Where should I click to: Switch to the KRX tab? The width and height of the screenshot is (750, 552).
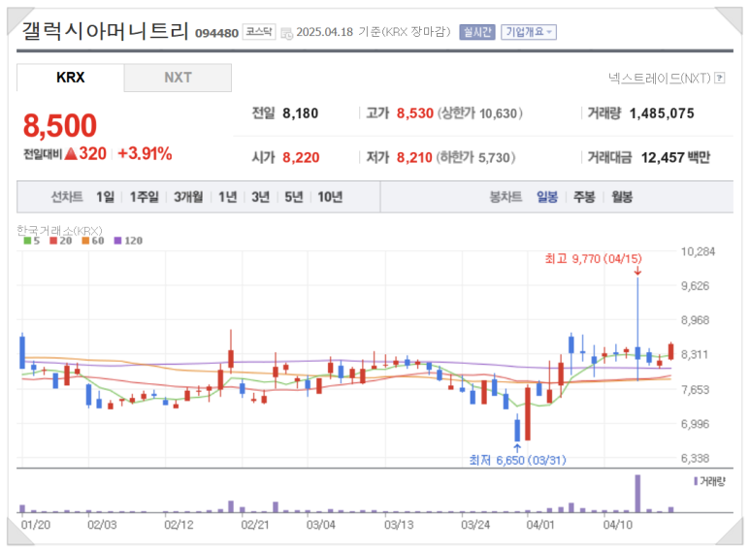[x=70, y=78]
